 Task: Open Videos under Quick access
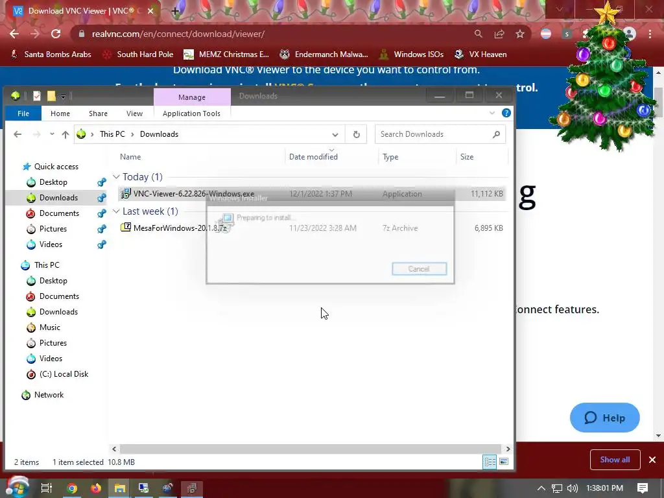[x=51, y=244]
